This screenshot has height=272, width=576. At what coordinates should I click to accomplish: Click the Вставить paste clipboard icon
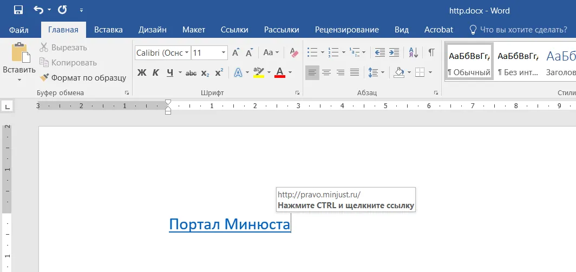click(x=20, y=52)
